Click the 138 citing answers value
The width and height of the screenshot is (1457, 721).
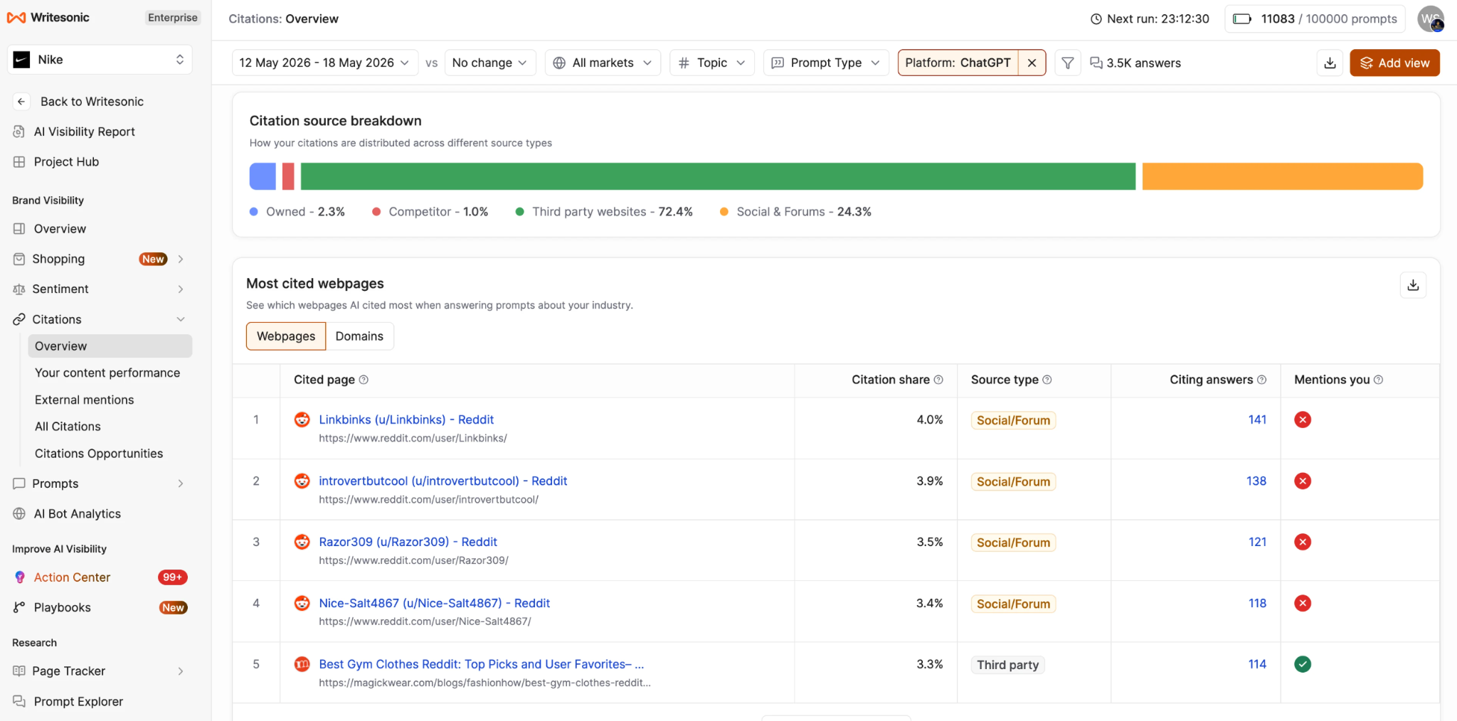pos(1256,481)
